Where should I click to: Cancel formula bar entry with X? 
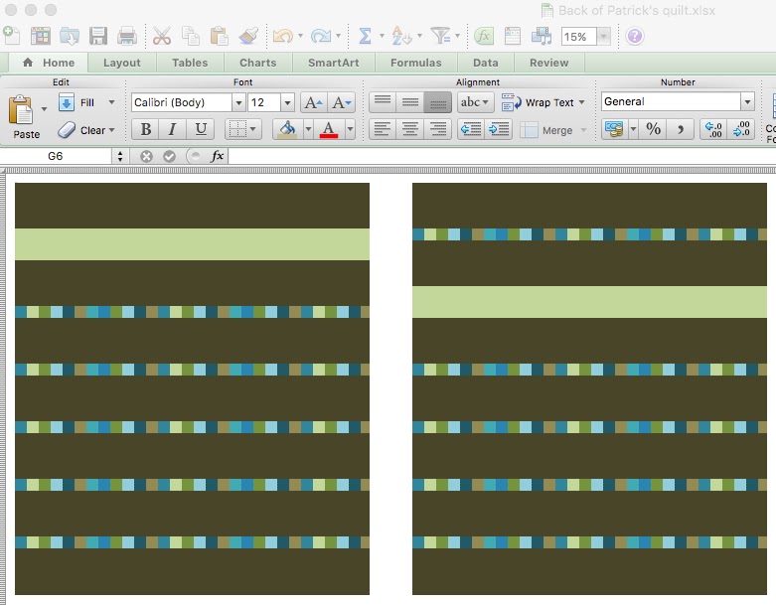pos(146,156)
